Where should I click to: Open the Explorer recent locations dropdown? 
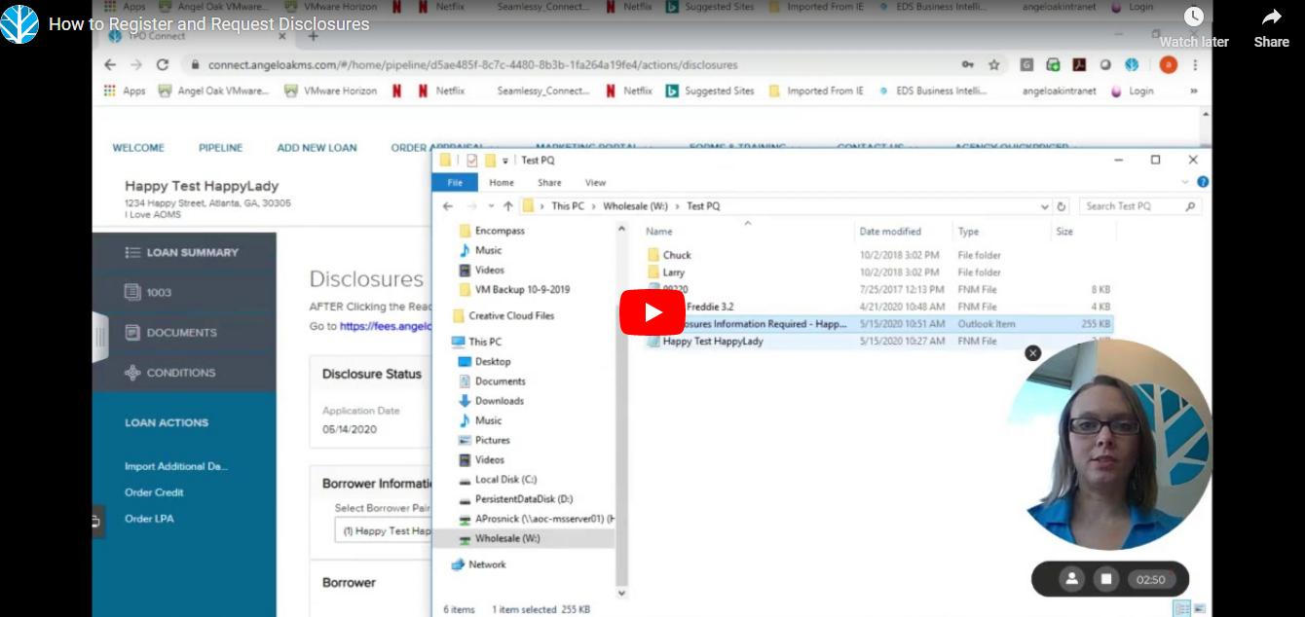coord(491,206)
